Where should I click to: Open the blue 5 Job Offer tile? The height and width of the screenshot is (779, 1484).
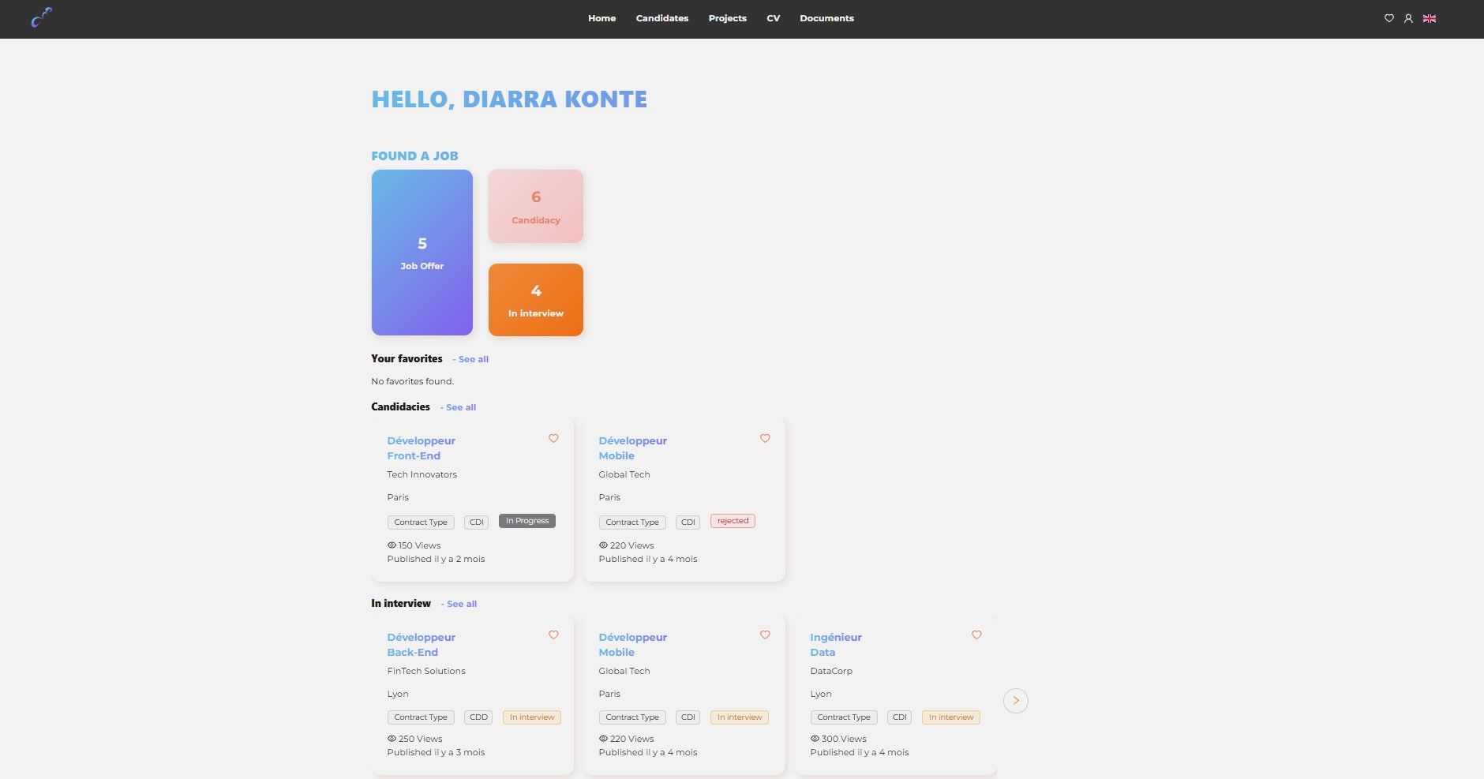coord(422,253)
